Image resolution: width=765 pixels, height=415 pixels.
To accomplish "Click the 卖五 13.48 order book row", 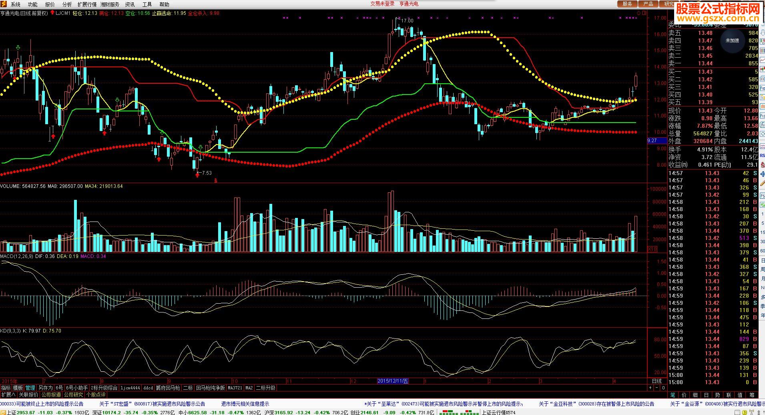I will (713, 33).
